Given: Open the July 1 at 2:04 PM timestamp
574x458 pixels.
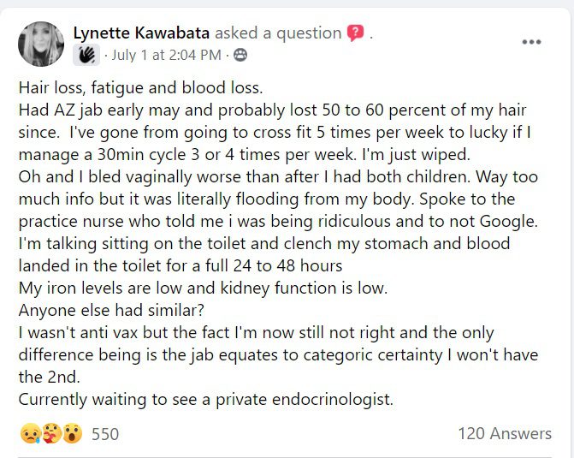Looking at the screenshot, I should tap(165, 56).
